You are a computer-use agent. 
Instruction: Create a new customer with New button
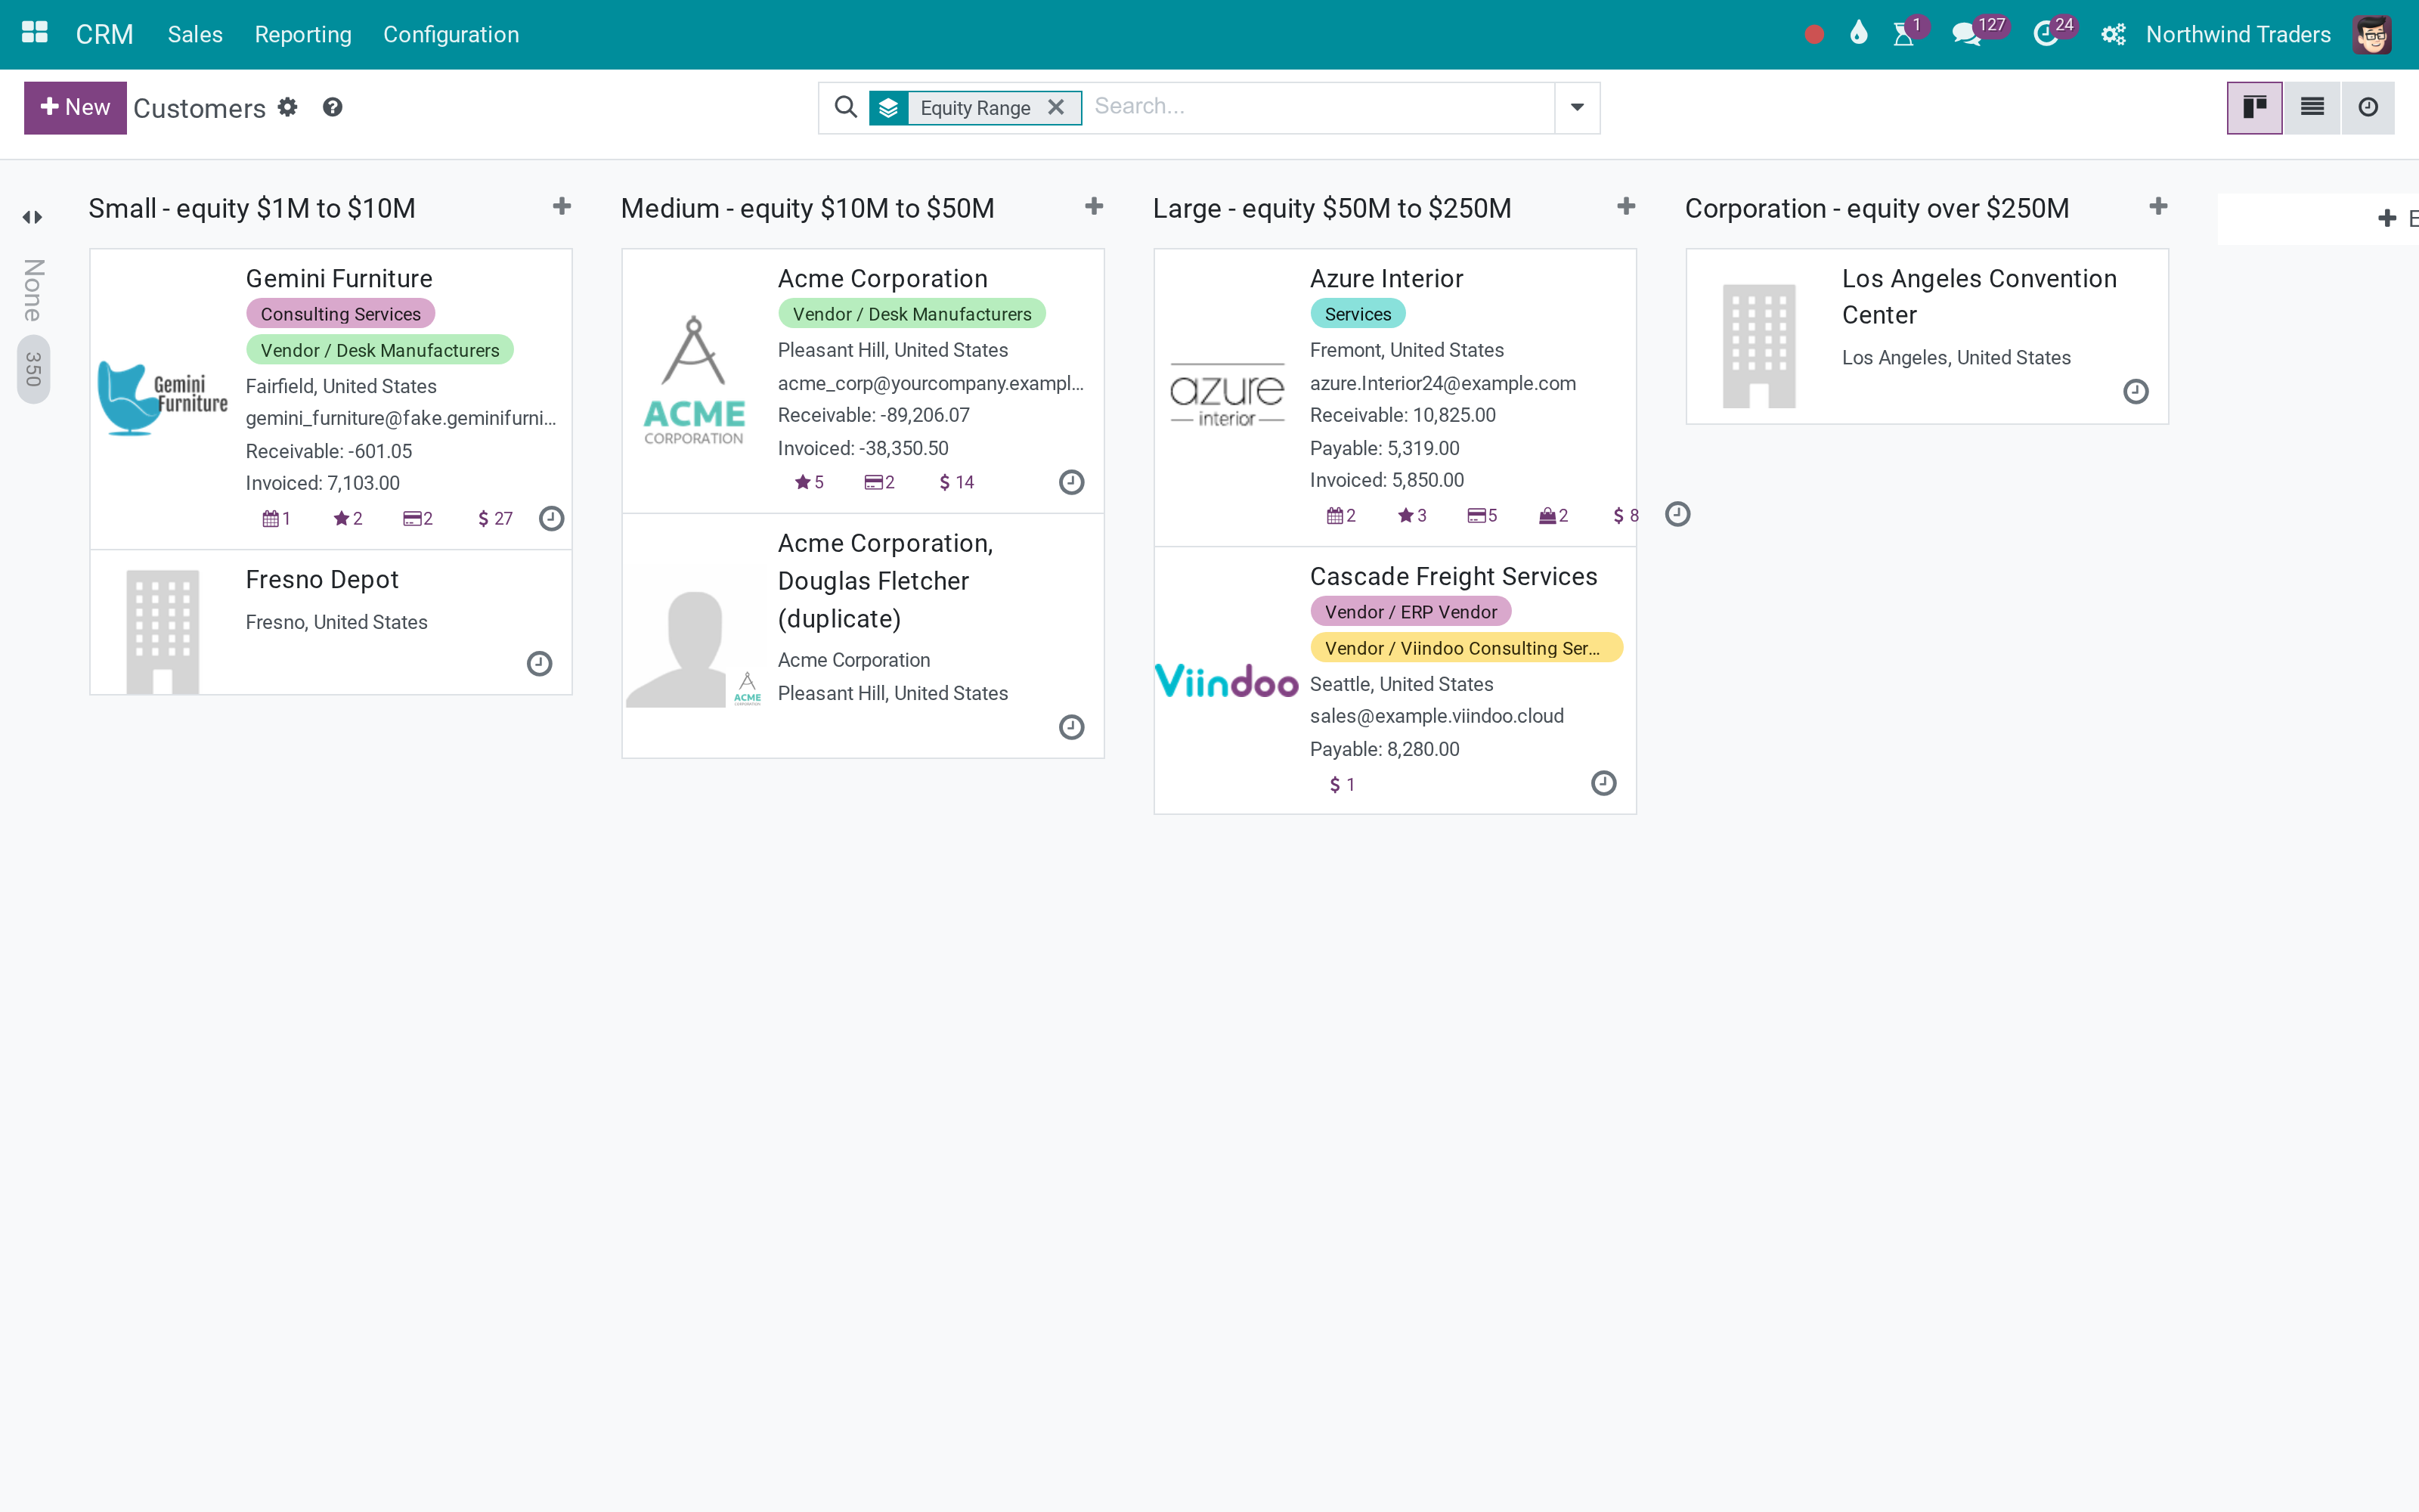pos(75,107)
